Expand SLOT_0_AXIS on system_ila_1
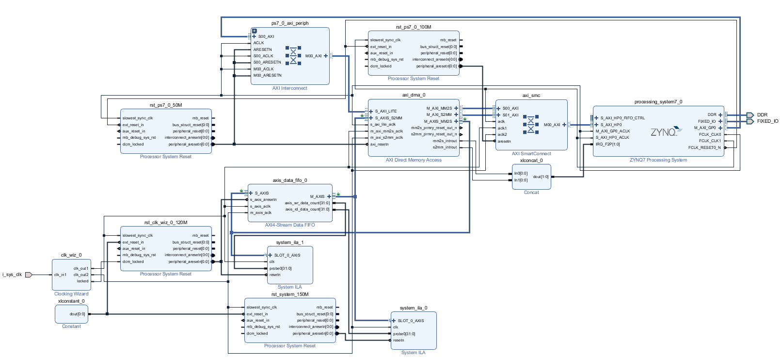 click(x=270, y=255)
